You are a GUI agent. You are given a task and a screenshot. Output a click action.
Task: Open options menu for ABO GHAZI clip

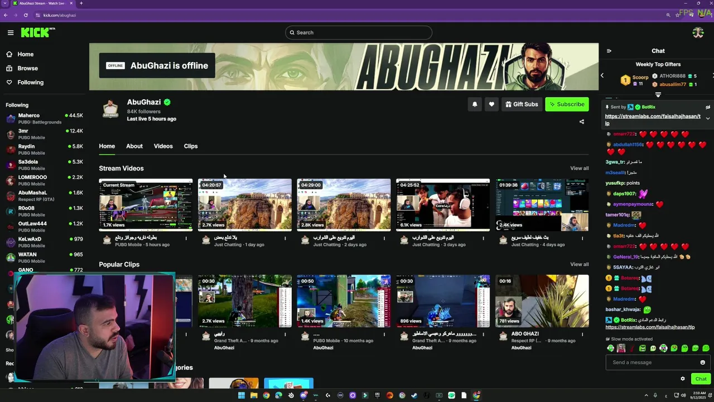(582, 334)
